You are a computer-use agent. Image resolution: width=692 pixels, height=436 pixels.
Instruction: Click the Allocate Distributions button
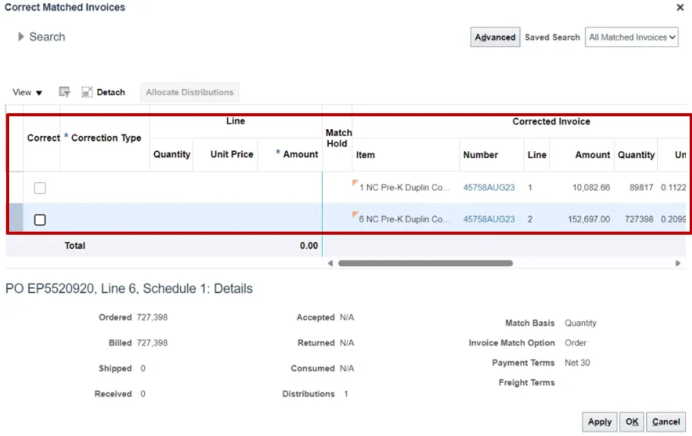189,92
